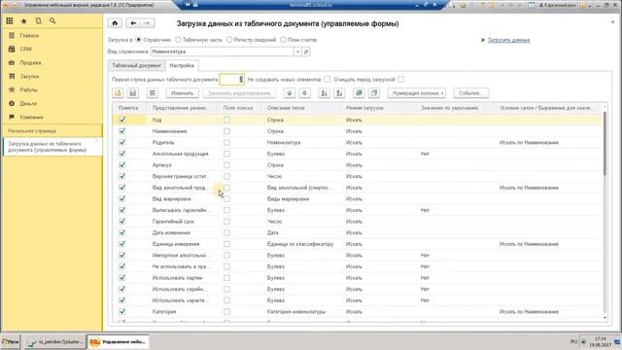Open Деньги section in sidebar
This screenshot has width=622, height=350.
click(28, 104)
